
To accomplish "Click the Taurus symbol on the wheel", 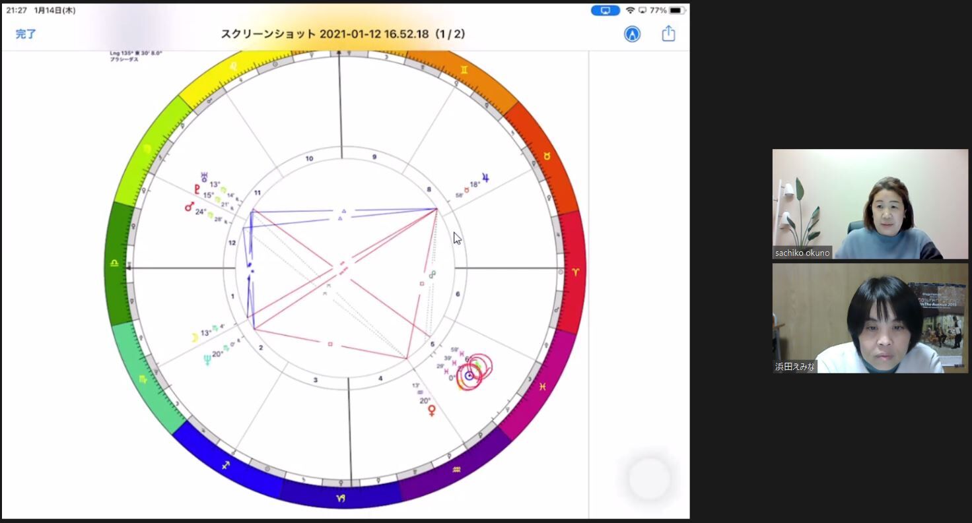I will tap(546, 157).
